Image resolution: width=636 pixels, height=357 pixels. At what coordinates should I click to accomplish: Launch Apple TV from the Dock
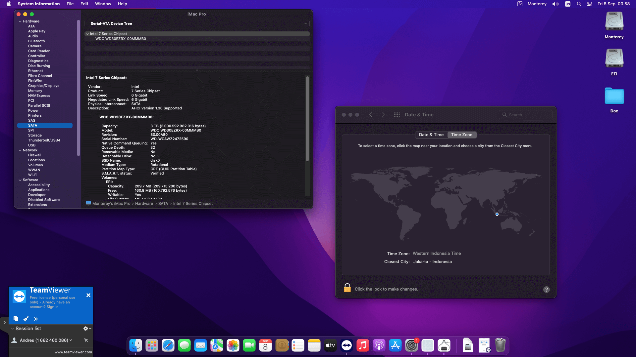tap(330, 345)
